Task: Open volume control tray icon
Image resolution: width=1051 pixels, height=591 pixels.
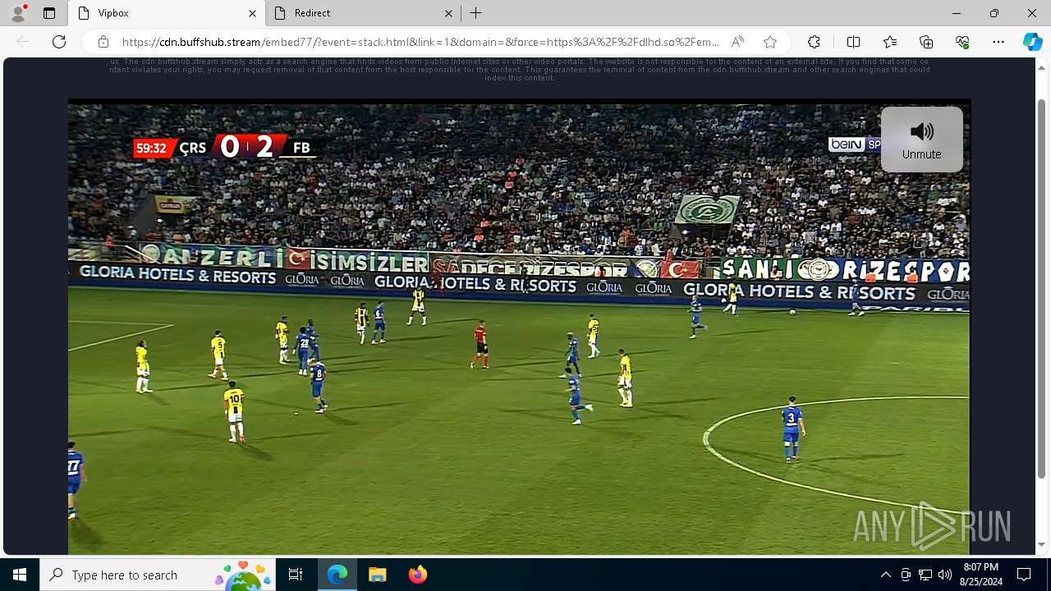Action: point(945,575)
